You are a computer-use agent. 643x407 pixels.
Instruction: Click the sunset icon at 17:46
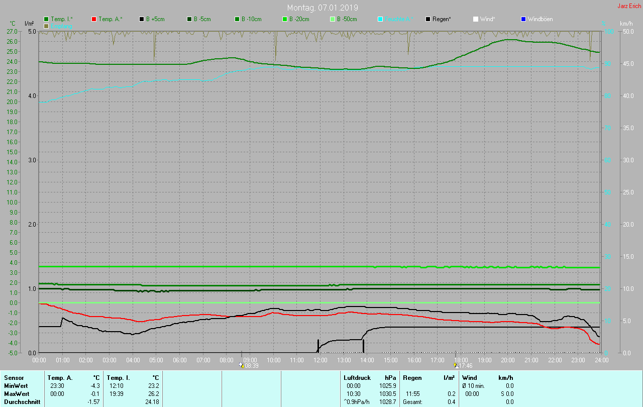456,365
